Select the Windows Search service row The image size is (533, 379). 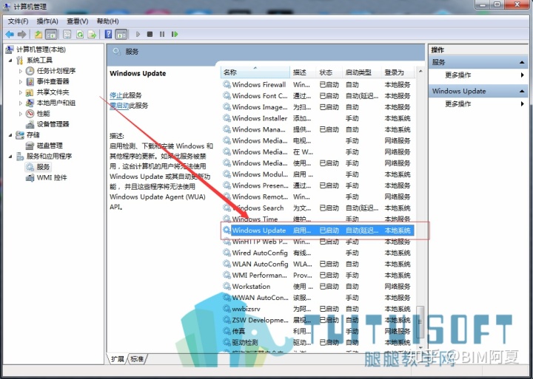coord(317,208)
